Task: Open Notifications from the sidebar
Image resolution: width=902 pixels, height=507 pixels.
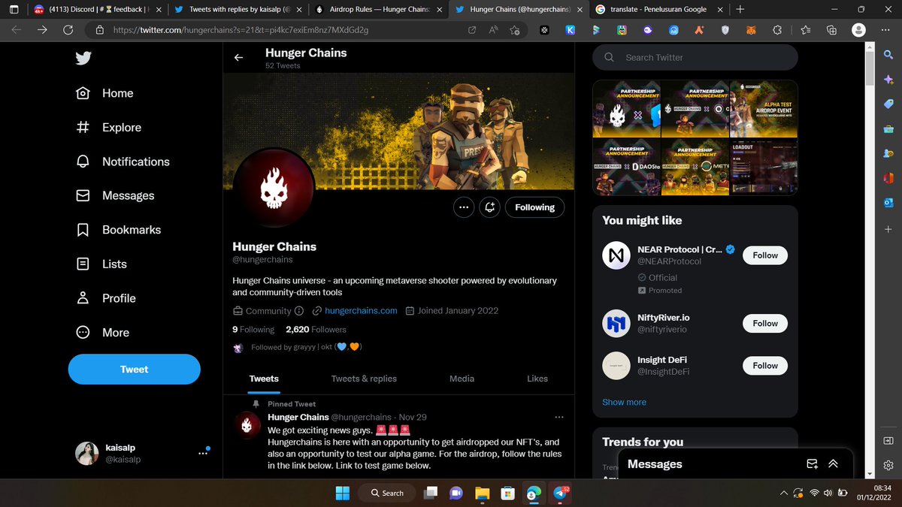Action: click(x=123, y=161)
